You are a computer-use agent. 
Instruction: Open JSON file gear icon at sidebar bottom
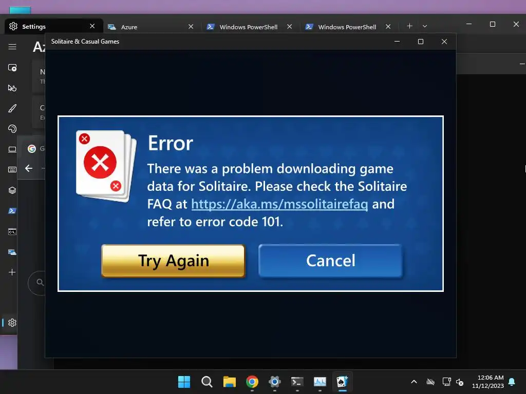(x=12, y=323)
